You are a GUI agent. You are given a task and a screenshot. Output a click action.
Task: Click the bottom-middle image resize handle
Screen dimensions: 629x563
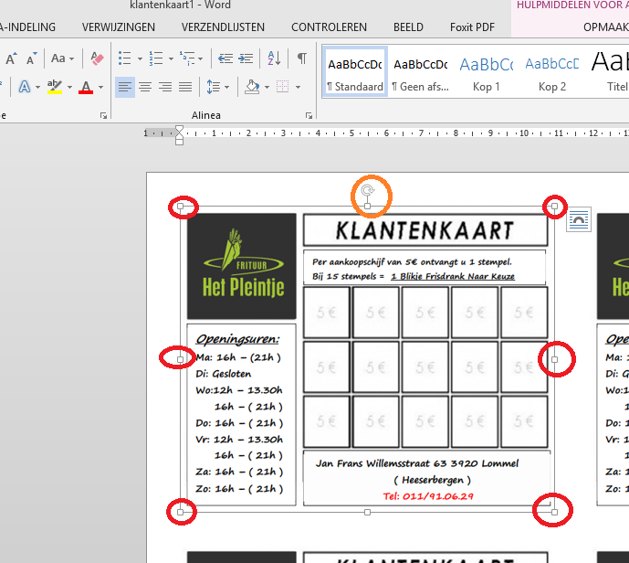367,512
